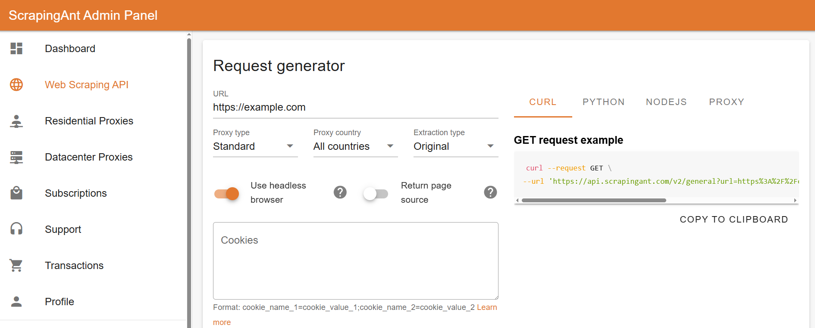Open the Proxy country dropdown
The width and height of the screenshot is (815, 328).
[355, 146]
